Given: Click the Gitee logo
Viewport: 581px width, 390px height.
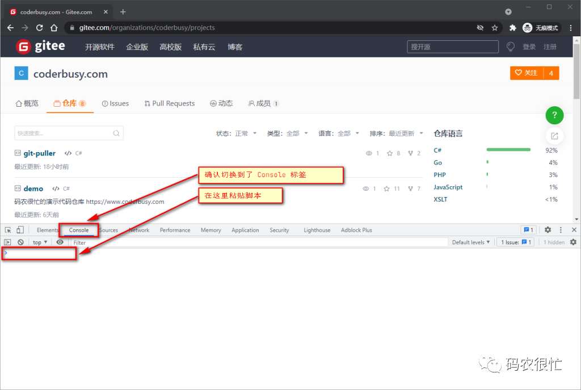Looking at the screenshot, I should click(40, 47).
